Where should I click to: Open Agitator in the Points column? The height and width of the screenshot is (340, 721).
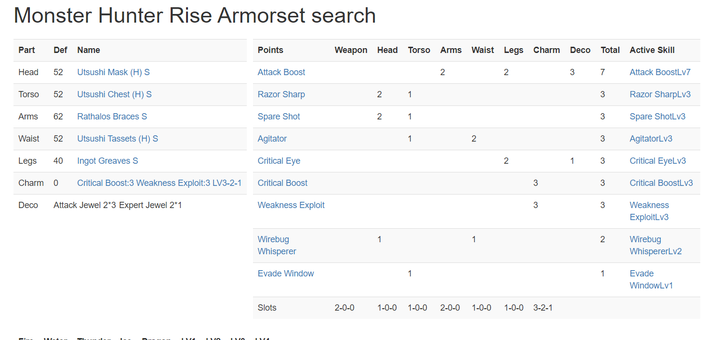272,139
